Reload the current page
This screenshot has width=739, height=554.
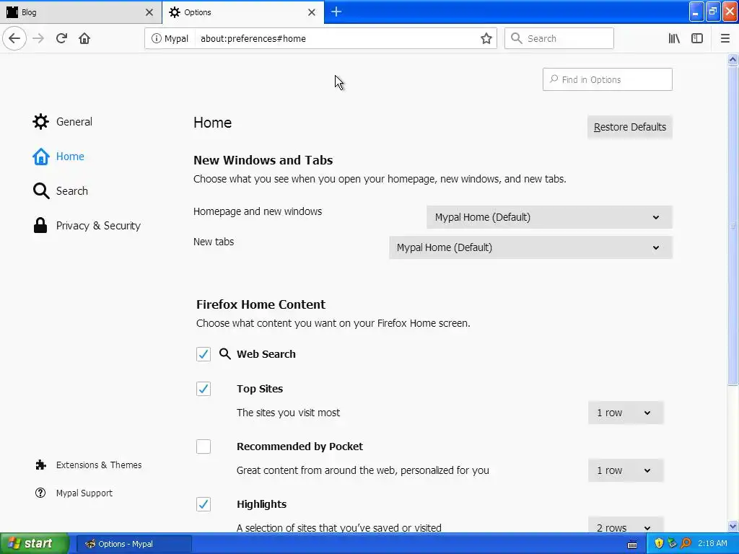61,38
